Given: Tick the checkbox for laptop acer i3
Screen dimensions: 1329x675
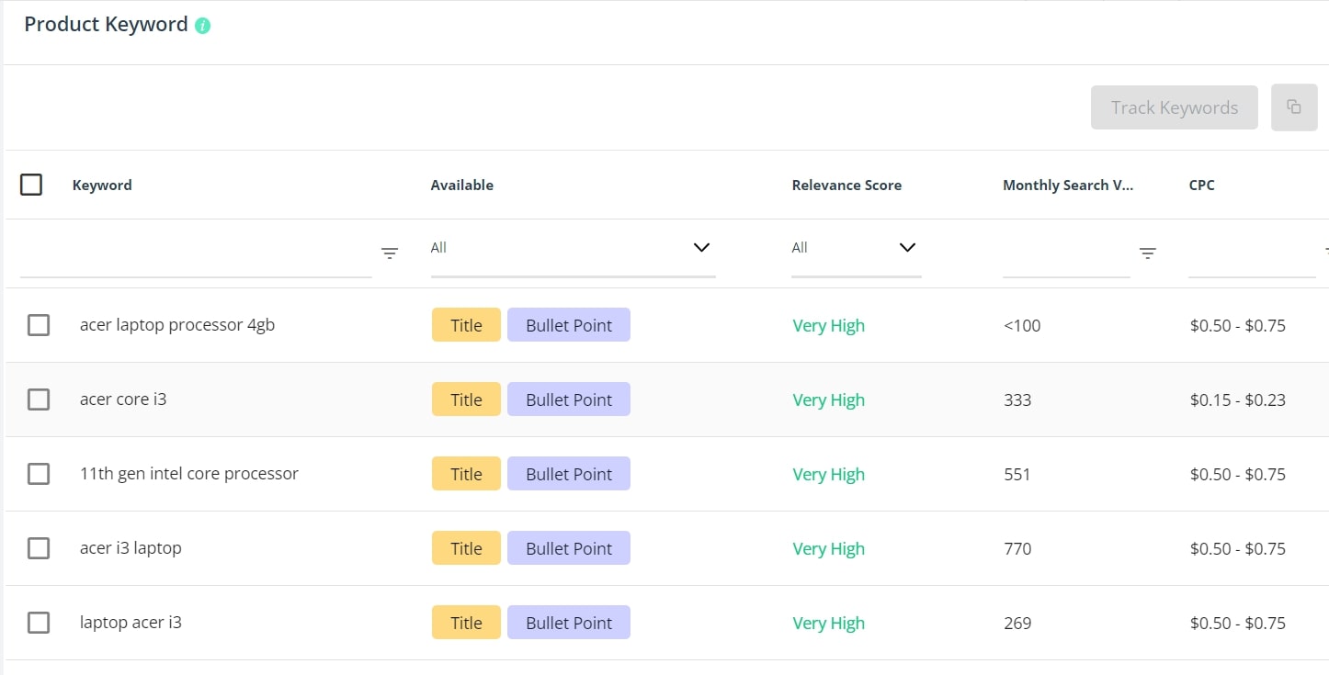Looking at the screenshot, I should tap(39, 623).
